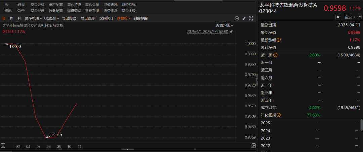Select daily (日) chart period
Image resolution: width=363 pixels, height=152 pixels.
coord(4,18)
